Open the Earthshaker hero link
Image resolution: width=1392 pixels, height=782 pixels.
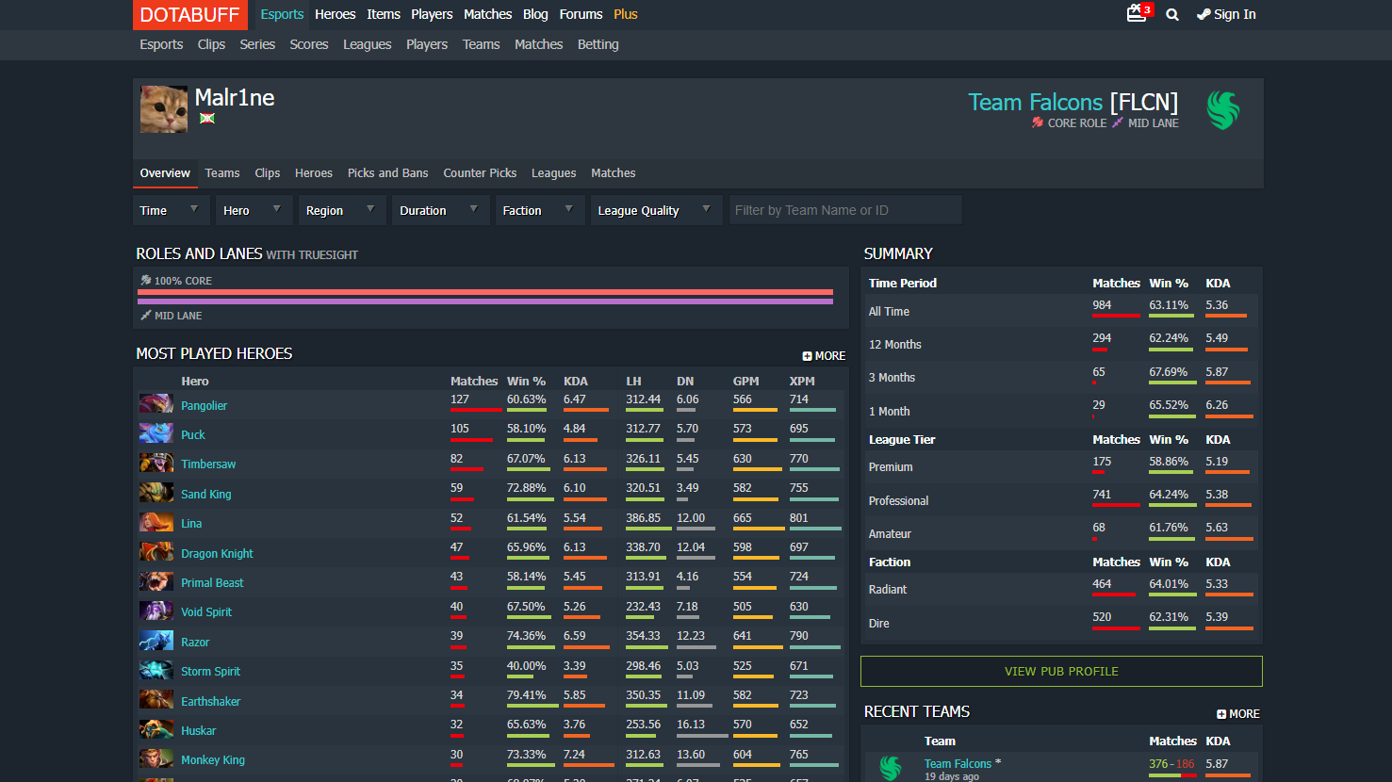point(210,701)
